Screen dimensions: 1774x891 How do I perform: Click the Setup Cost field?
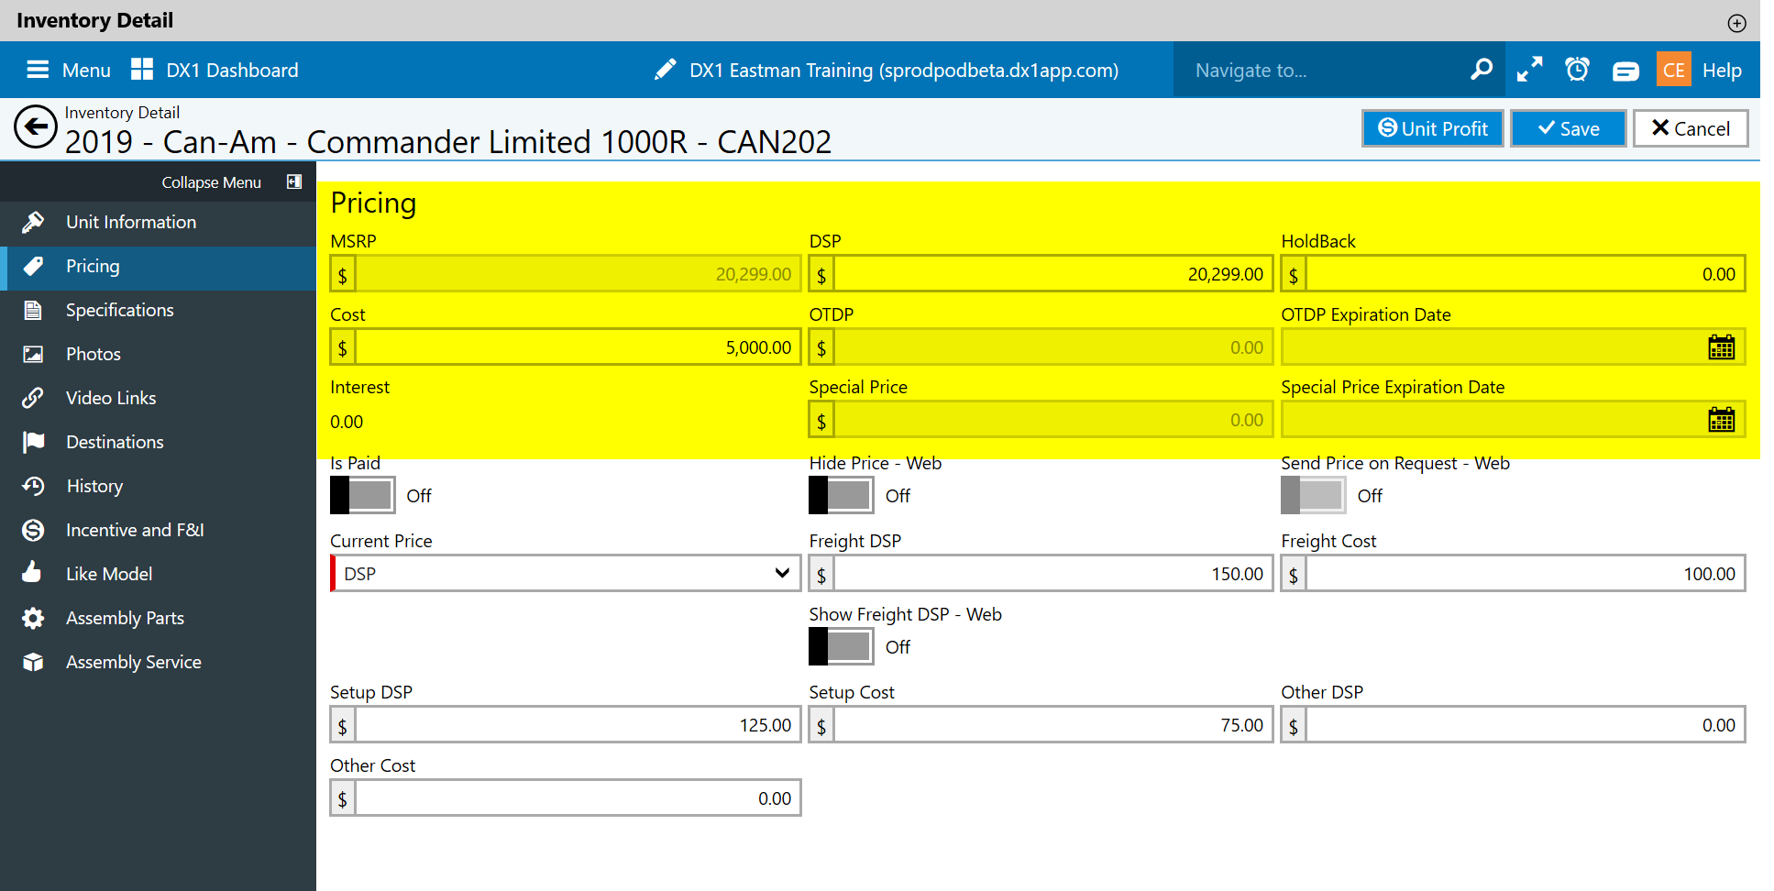(1052, 725)
